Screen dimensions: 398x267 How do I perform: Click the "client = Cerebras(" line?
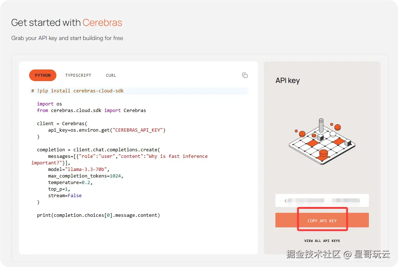(x=62, y=124)
